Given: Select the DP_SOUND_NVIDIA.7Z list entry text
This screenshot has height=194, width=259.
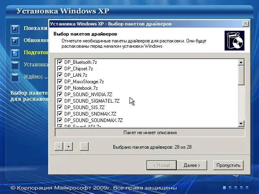Looking at the screenshot, I should click(x=88, y=94).
